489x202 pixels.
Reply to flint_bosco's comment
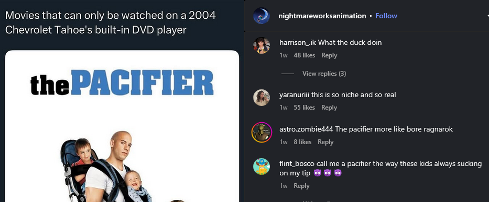(x=301, y=186)
